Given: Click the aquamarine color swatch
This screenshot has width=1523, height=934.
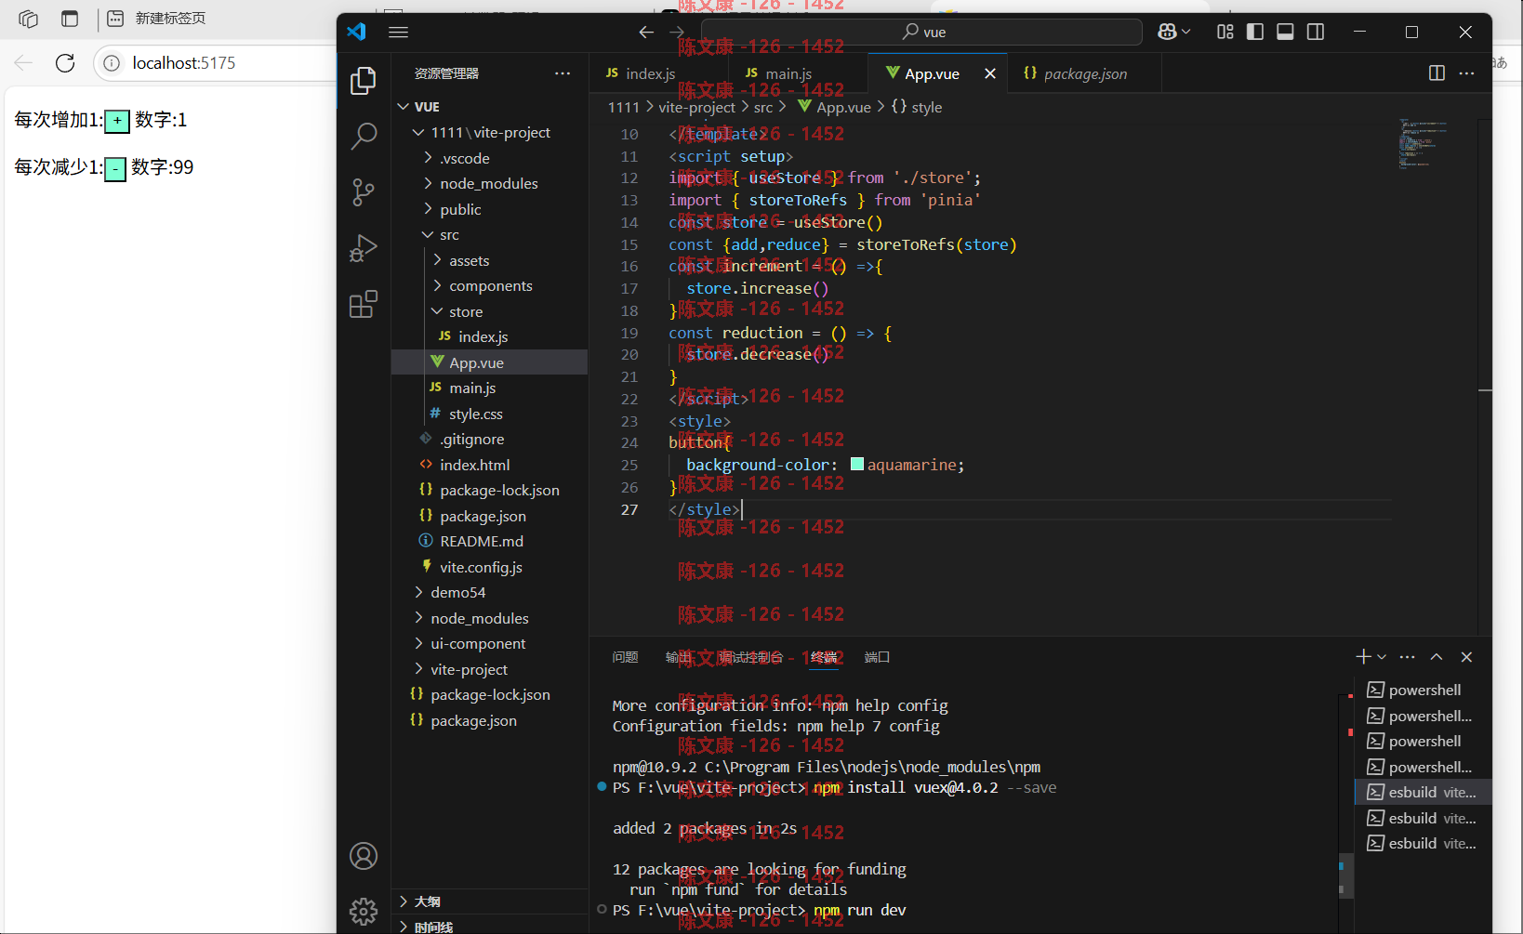Looking at the screenshot, I should pos(857,465).
